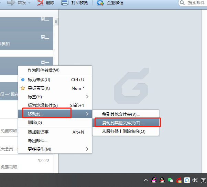Select 移到其他文件夹(V)... menu item
Screen dimensions: 207x187
(121, 114)
